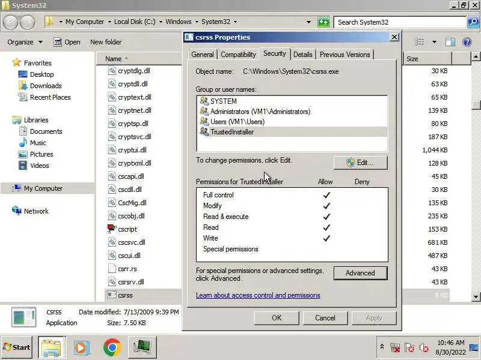
Task: Toggle the preview pane icon
Action: [450, 41]
